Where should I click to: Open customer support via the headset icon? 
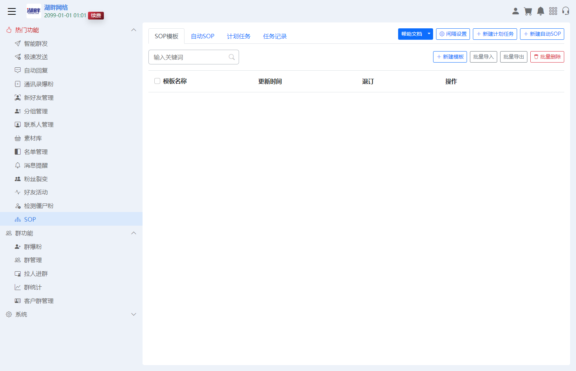[x=566, y=11]
